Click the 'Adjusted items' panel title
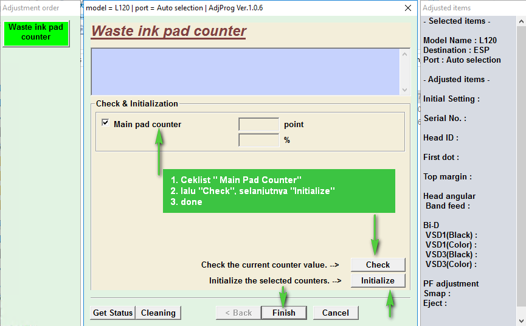The image size is (526, 326). [446, 8]
